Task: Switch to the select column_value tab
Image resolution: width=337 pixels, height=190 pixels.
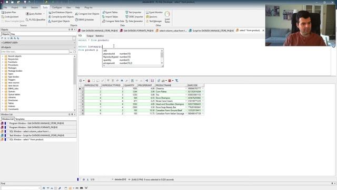Action: click(x=171, y=31)
